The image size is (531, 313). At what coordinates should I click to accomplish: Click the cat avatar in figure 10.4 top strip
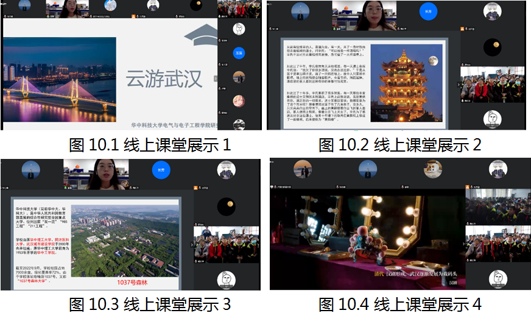coord(433,169)
